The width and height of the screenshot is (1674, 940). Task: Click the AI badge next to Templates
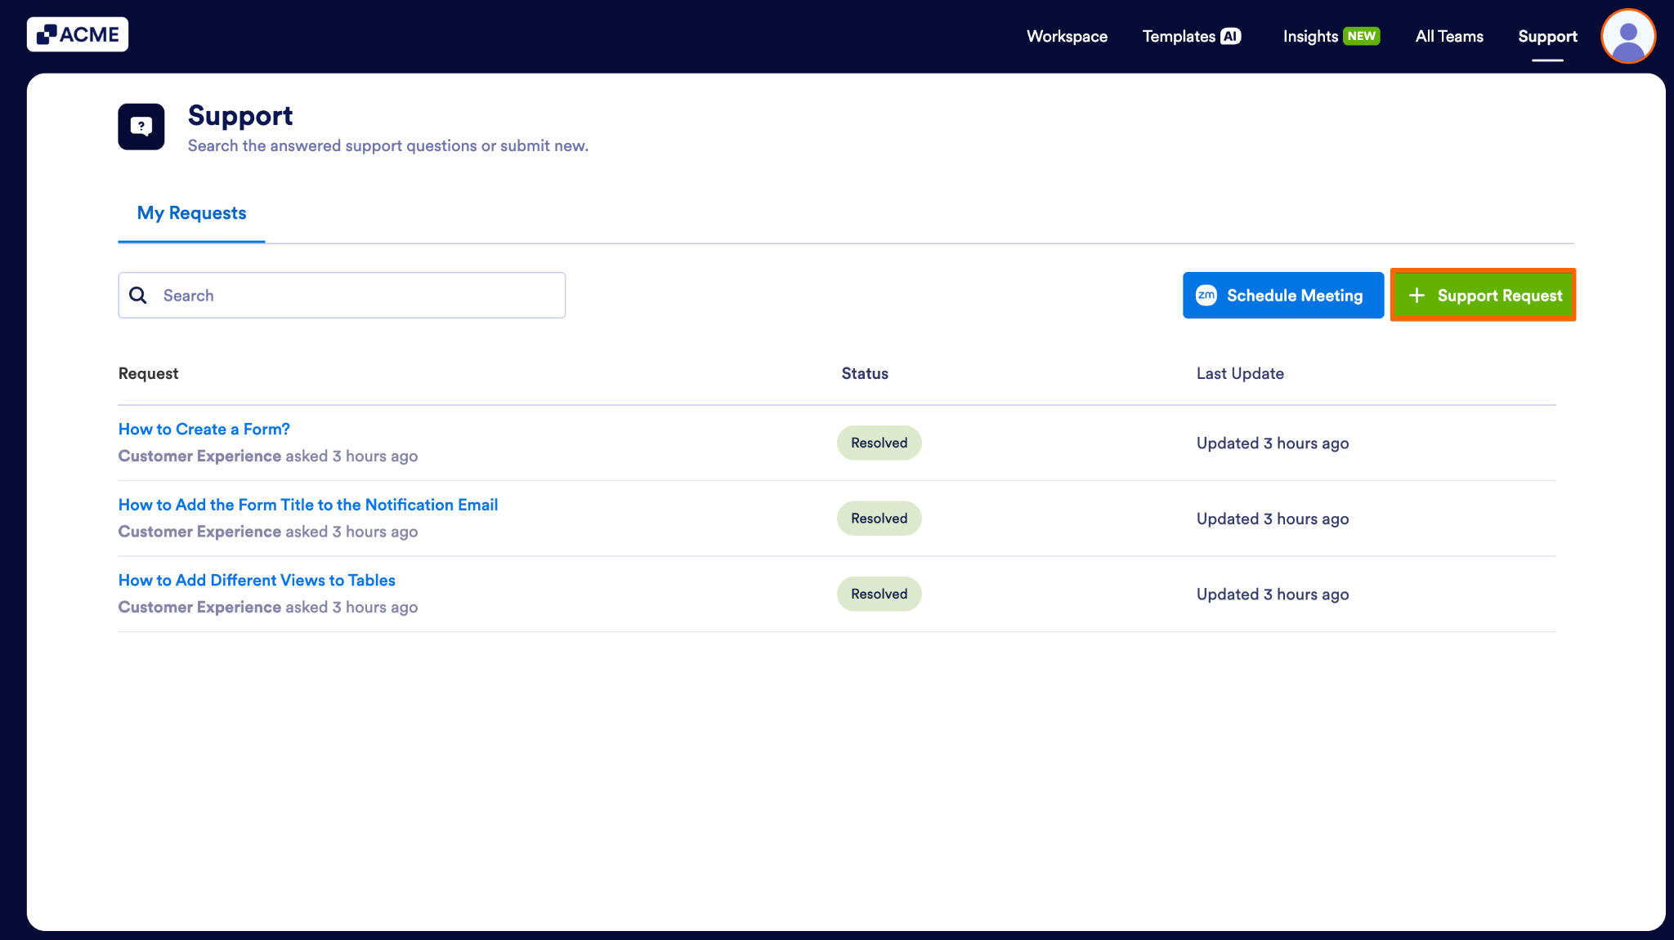pyautogui.click(x=1231, y=36)
